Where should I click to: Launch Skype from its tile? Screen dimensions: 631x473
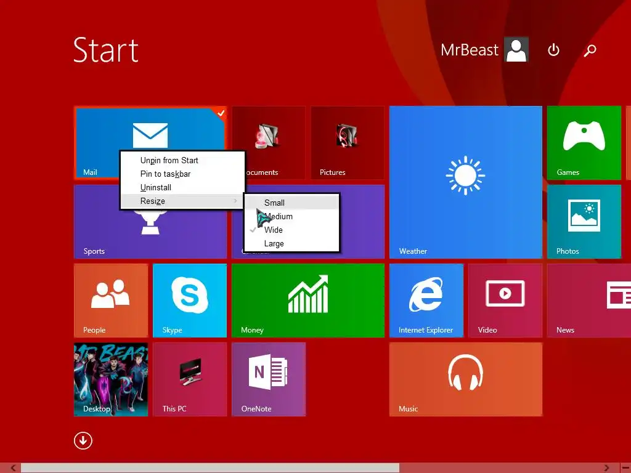coord(190,300)
